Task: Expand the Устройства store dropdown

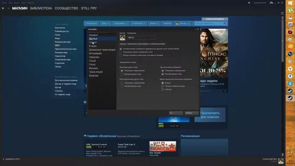Action: pos(139,24)
